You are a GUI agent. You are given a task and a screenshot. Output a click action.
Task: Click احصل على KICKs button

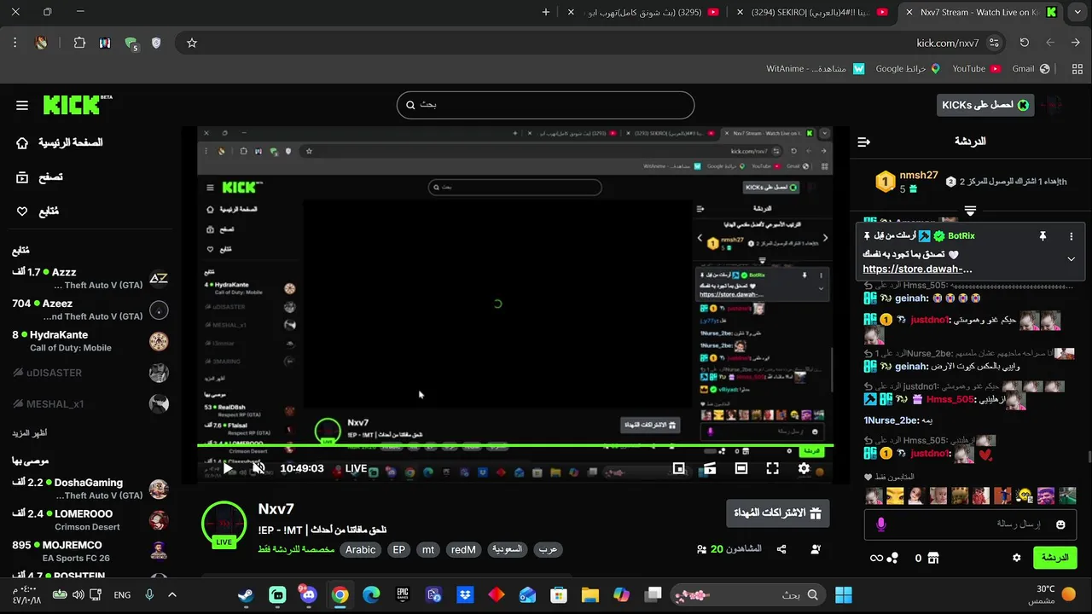click(985, 105)
